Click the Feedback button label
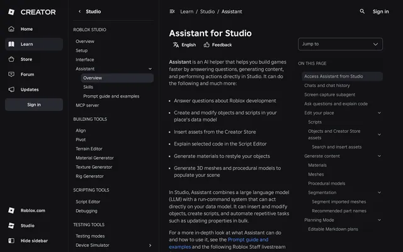403x252 pixels. pos(222,45)
